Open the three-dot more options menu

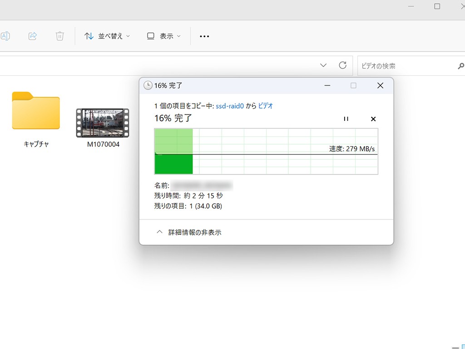[x=204, y=36]
